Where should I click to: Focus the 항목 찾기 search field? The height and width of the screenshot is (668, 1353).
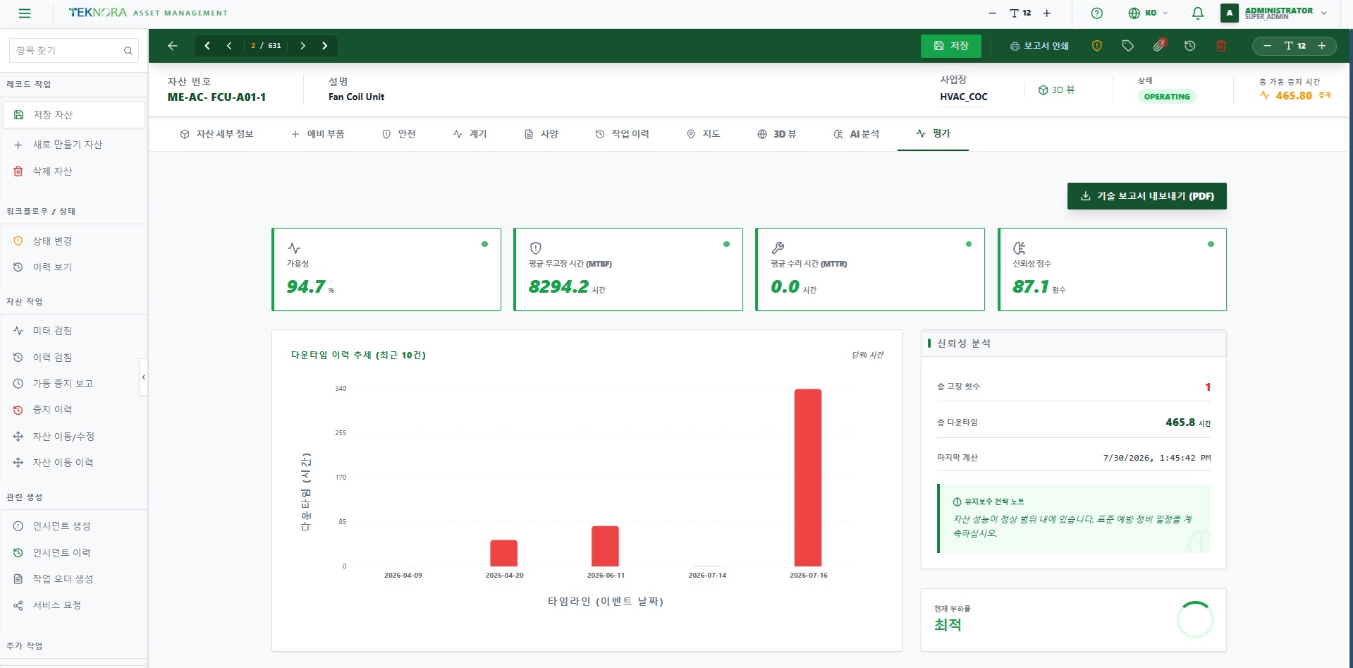pos(73,51)
